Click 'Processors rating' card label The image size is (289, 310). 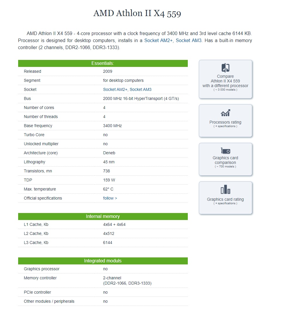click(x=225, y=122)
